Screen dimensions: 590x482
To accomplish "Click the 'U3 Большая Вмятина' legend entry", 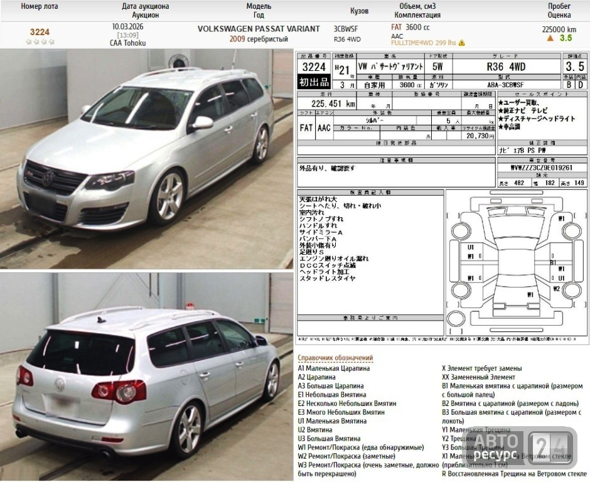I will pyautogui.click(x=330, y=438).
